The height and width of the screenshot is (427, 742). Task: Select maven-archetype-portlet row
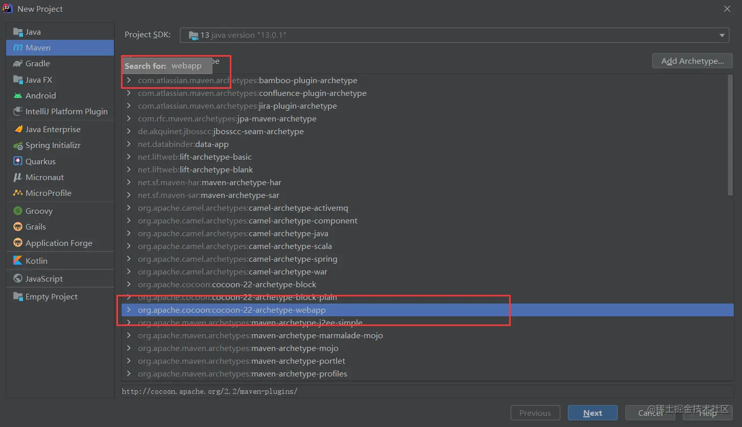(427, 361)
